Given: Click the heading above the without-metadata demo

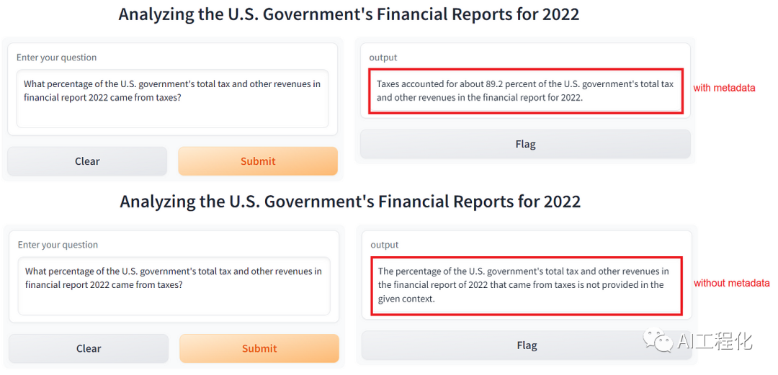Looking at the screenshot, I should 350,202.
